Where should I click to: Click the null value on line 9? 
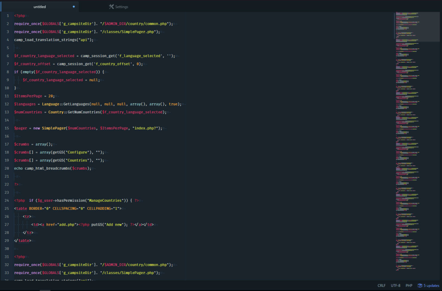pos(93,80)
